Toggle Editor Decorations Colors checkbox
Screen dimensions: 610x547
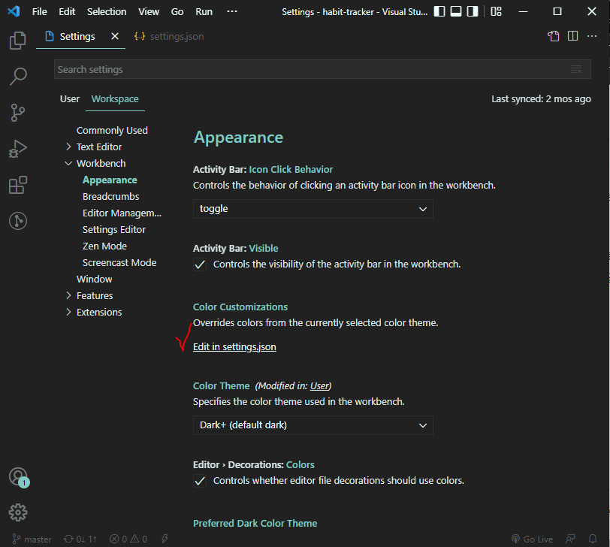(x=200, y=481)
